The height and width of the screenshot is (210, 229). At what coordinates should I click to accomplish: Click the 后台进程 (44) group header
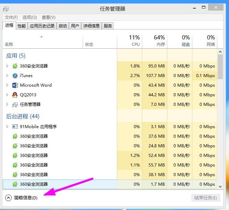click(23, 116)
